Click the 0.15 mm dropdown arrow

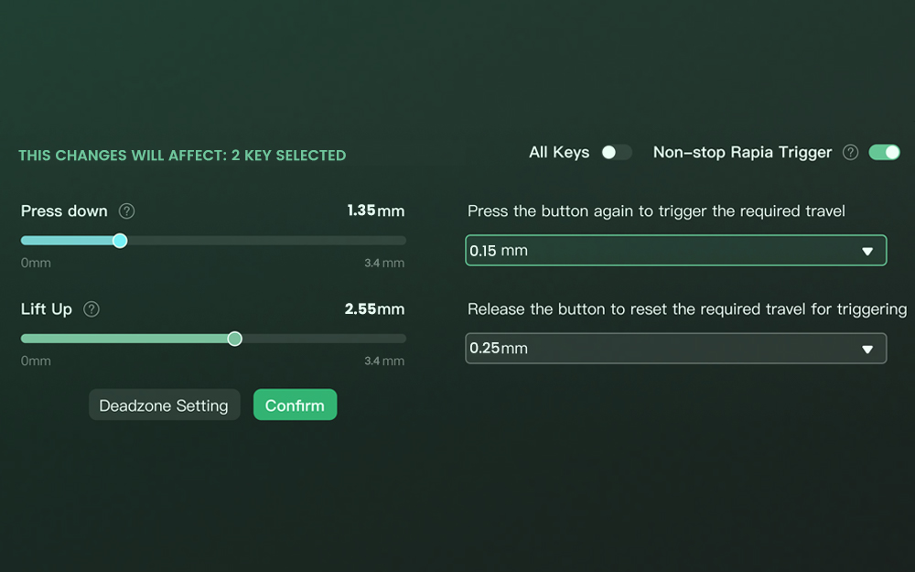pyautogui.click(x=867, y=252)
